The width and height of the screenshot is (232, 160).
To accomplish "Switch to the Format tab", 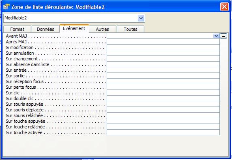I will click(17, 29).
